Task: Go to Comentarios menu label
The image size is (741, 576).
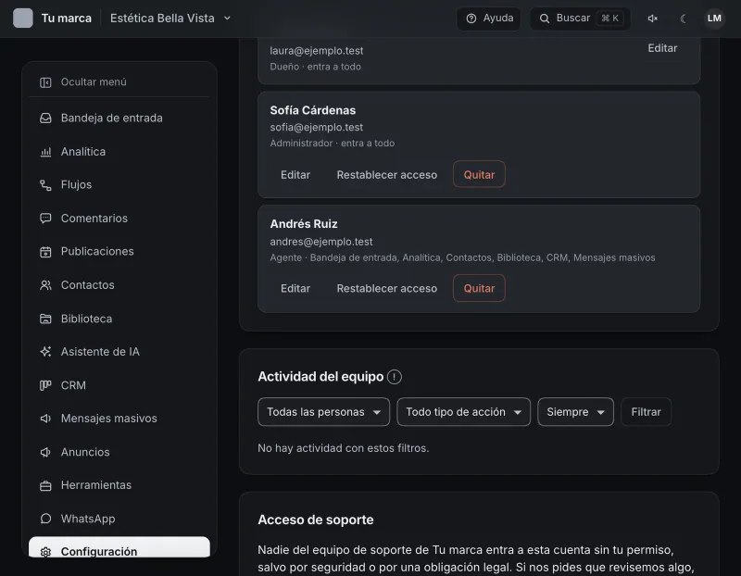Action: click(94, 219)
